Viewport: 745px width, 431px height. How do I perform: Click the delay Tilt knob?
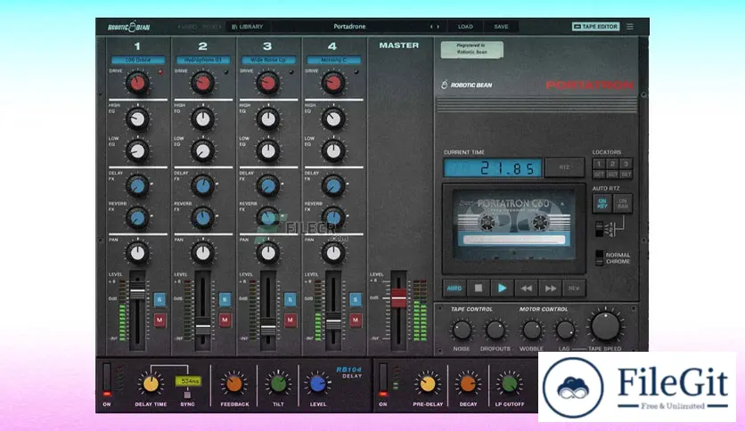278,384
